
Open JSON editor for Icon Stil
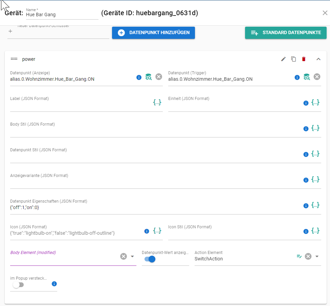315,231
